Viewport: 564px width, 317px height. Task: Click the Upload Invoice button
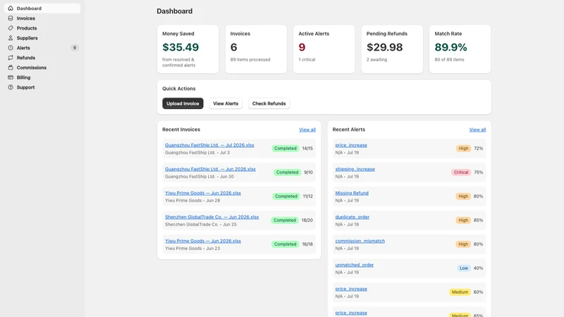(183, 104)
